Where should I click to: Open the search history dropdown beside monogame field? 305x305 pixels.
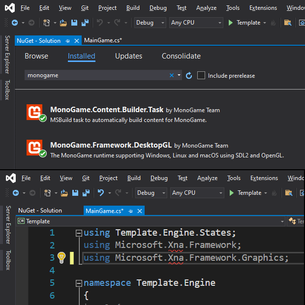(179, 75)
